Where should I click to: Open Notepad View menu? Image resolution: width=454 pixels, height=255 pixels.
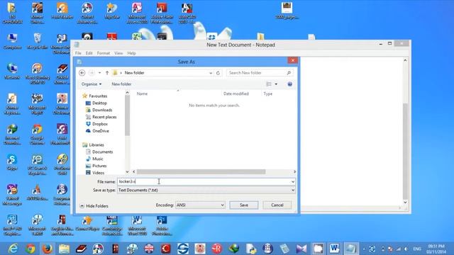118,53
